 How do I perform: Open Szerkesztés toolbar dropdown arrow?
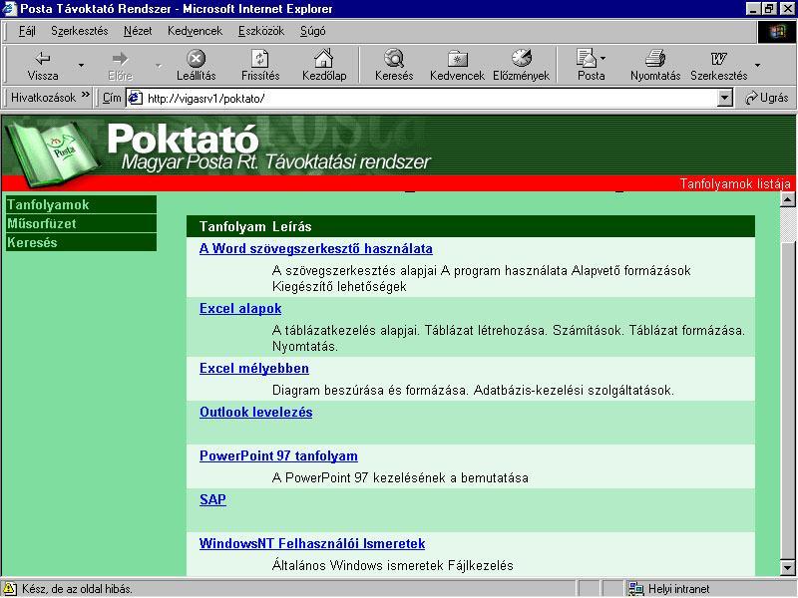pos(757,65)
